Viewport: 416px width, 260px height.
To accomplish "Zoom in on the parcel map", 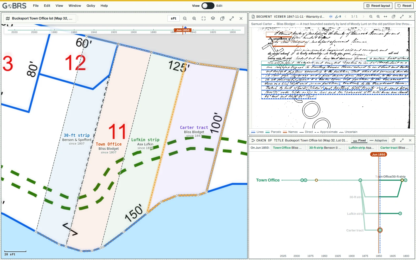I will click(x=194, y=18).
